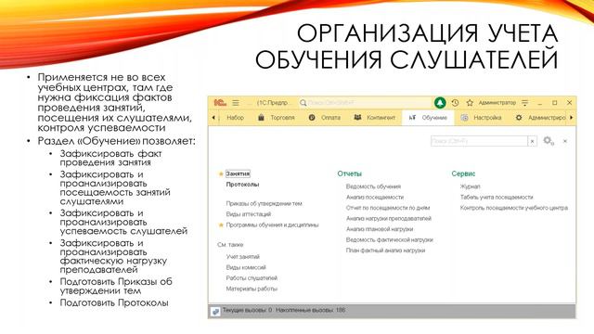Open the Администрирование section tab

point(540,118)
